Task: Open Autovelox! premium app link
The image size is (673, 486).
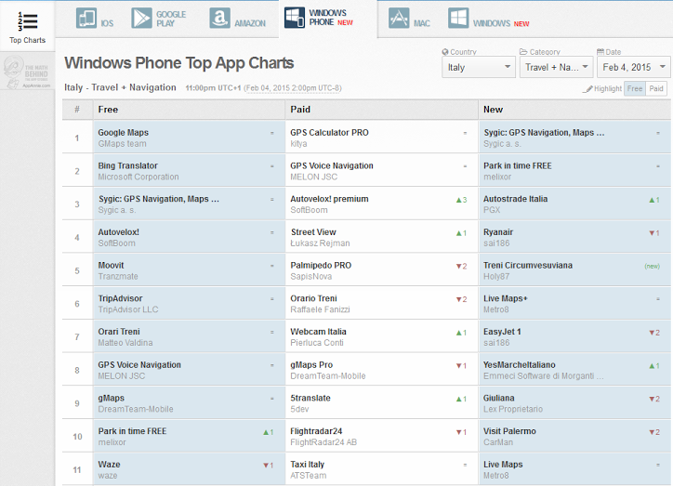Action: click(x=329, y=199)
